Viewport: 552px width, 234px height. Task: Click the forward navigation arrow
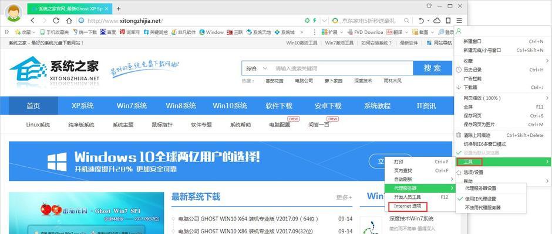44,20
